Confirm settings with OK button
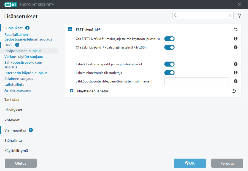This screenshot has width=248, height=171. point(190,163)
